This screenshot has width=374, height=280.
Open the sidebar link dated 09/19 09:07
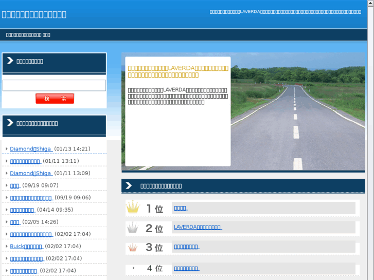pos(15,185)
